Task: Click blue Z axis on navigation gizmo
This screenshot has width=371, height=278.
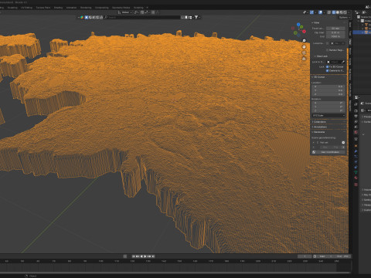Action: click(x=298, y=25)
